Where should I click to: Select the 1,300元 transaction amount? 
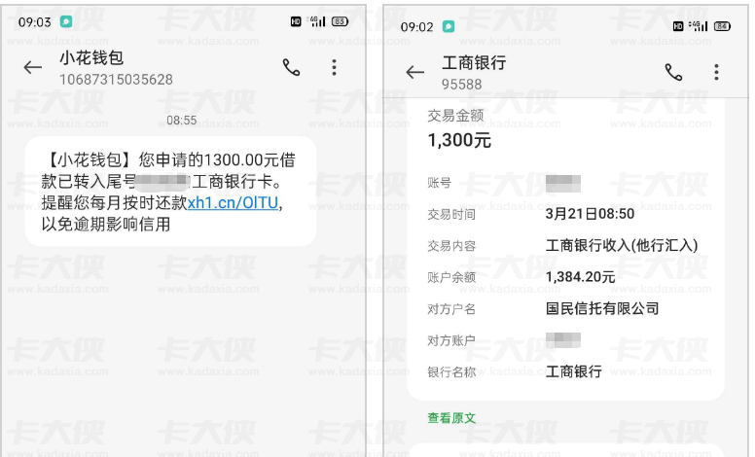pos(459,140)
